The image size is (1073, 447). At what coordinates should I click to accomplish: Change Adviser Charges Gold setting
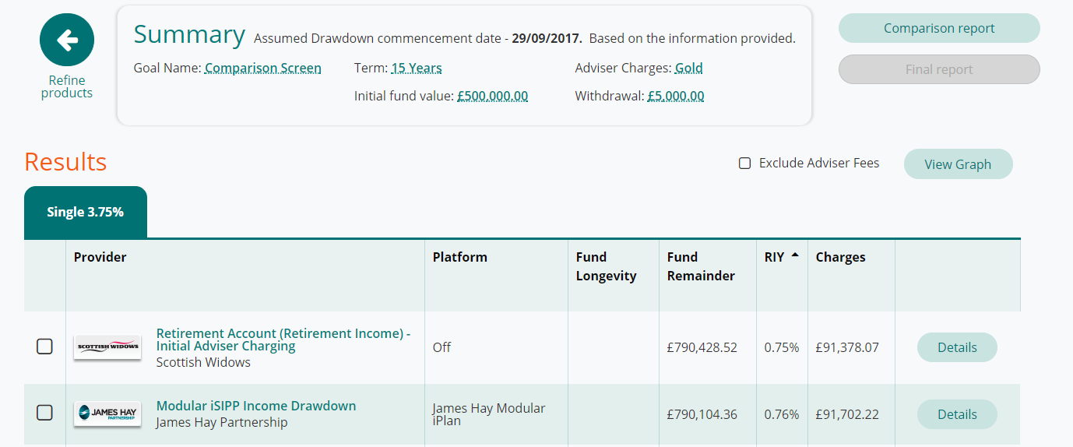point(688,69)
